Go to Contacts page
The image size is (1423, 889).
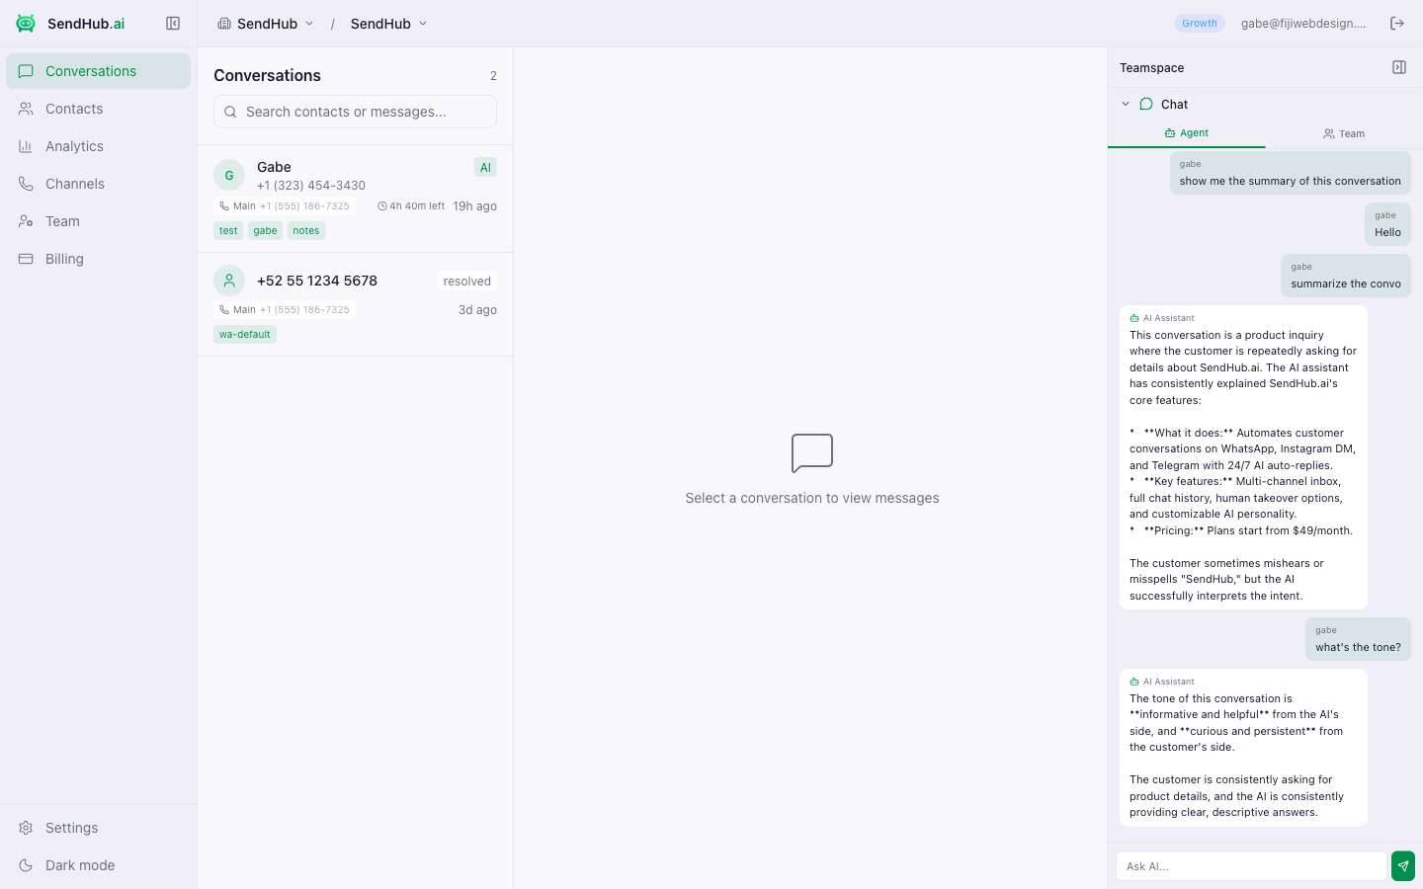pos(98,109)
